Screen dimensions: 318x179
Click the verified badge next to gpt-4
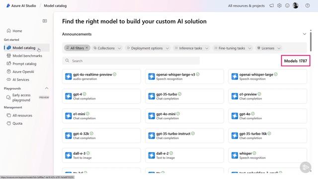pyautogui.click(x=84, y=94)
